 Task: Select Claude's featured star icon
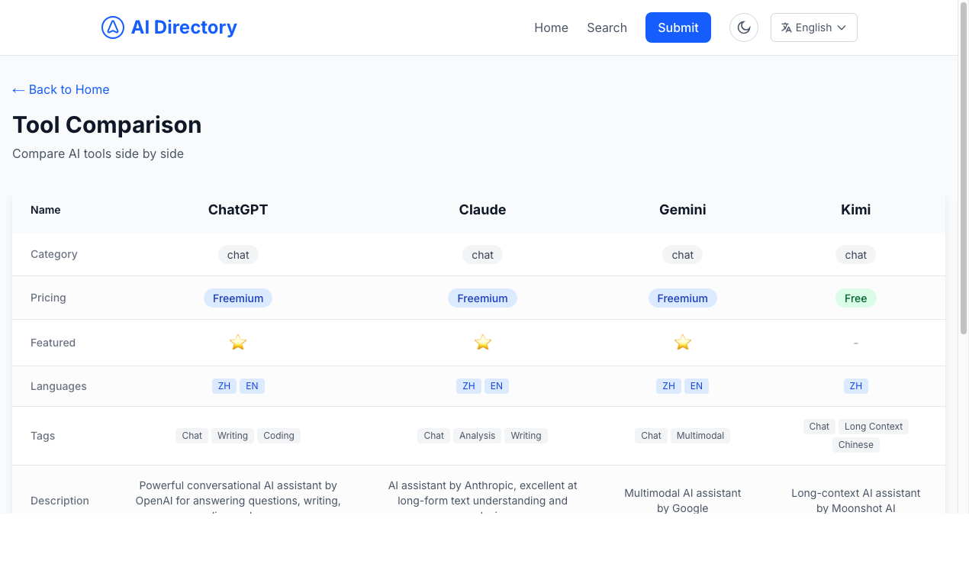click(483, 342)
